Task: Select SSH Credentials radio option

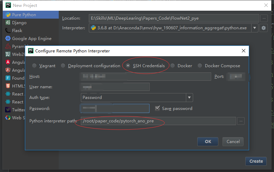Action: [x=128, y=66]
